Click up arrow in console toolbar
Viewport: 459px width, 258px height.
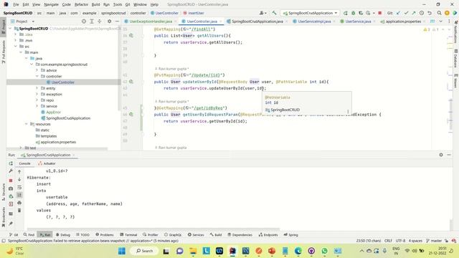click(19, 172)
